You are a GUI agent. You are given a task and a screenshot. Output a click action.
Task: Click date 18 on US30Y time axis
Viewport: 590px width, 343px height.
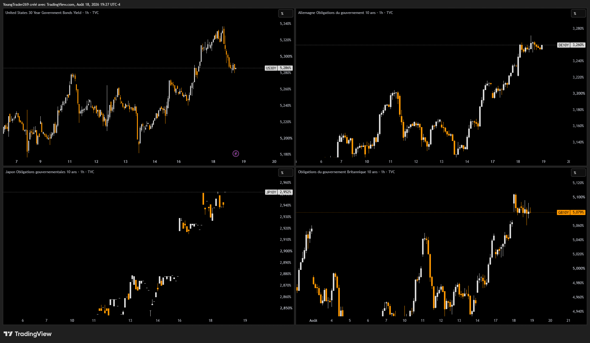tap(213, 162)
